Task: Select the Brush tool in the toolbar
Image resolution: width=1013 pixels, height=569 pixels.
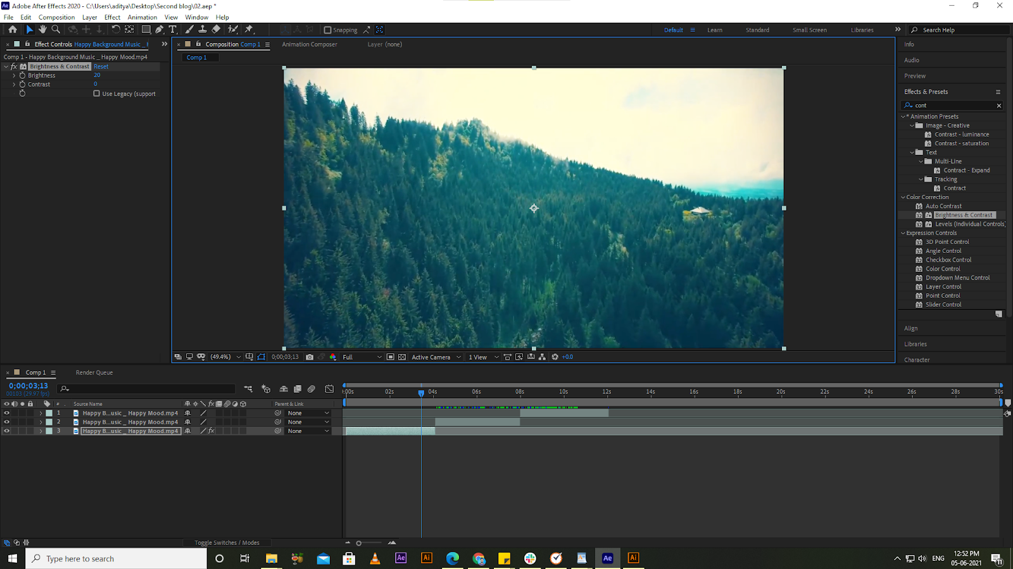Action: click(189, 29)
